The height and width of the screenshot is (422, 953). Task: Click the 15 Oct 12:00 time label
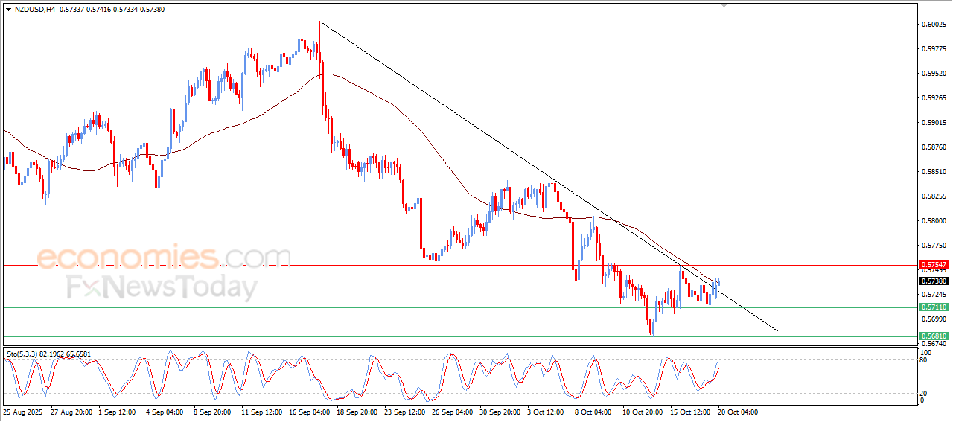click(x=691, y=412)
